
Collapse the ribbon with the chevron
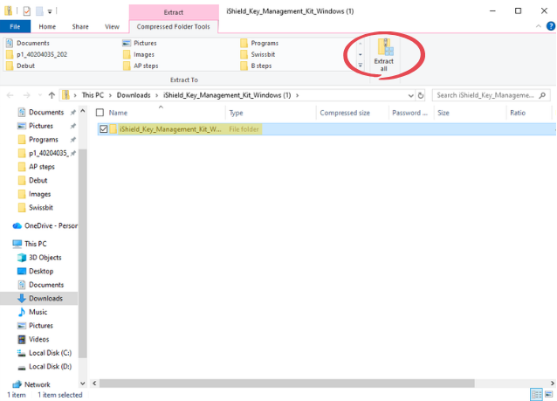(539, 26)
